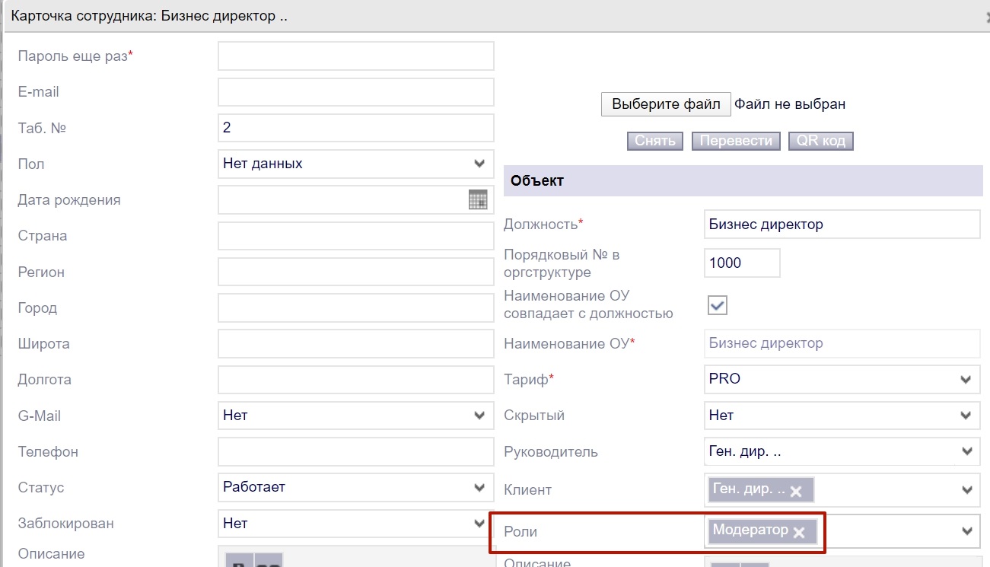Screen dimensions: 990x567
Task: Uncheck Наименование ОУ совпадает с должностью checkbox
Action: pyautogui.click(x=718, y=305)
